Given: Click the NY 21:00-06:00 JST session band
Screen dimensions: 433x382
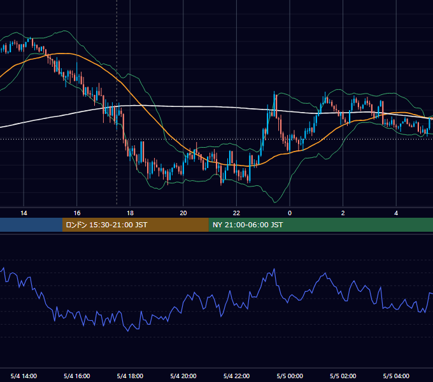Looking at the screenshot, I should point(320,225).
